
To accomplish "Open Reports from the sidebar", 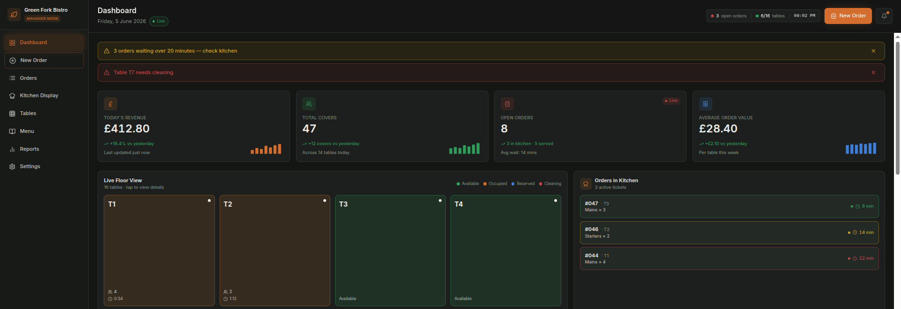I will tap(44, 149).
